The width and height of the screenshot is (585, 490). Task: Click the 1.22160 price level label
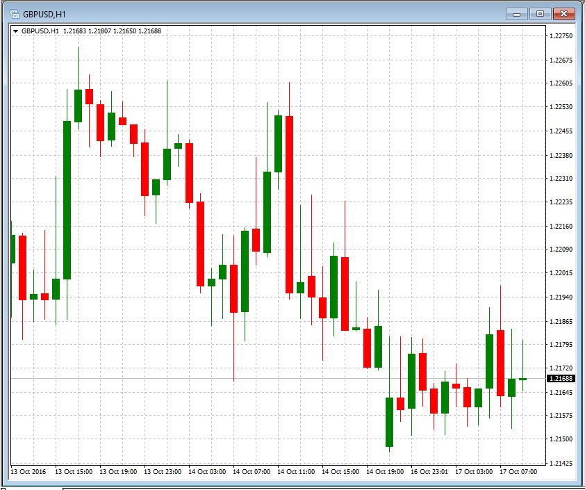point(561,226)
